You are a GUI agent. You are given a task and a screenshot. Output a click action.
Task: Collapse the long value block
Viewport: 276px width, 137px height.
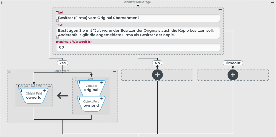107,79
